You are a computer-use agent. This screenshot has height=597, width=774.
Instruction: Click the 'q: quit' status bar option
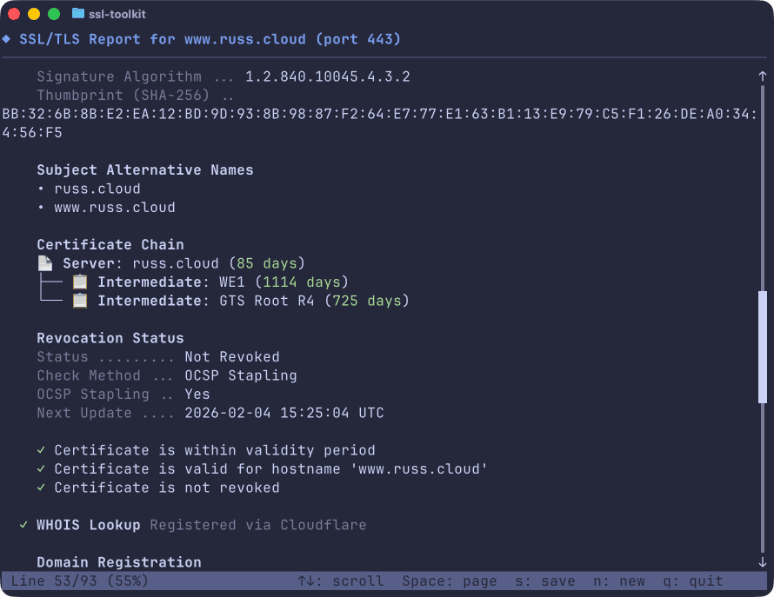tap(692, 580)
